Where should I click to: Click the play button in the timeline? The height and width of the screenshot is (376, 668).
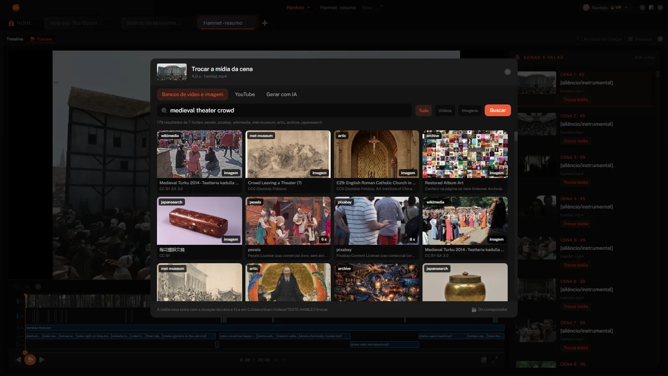30,359
